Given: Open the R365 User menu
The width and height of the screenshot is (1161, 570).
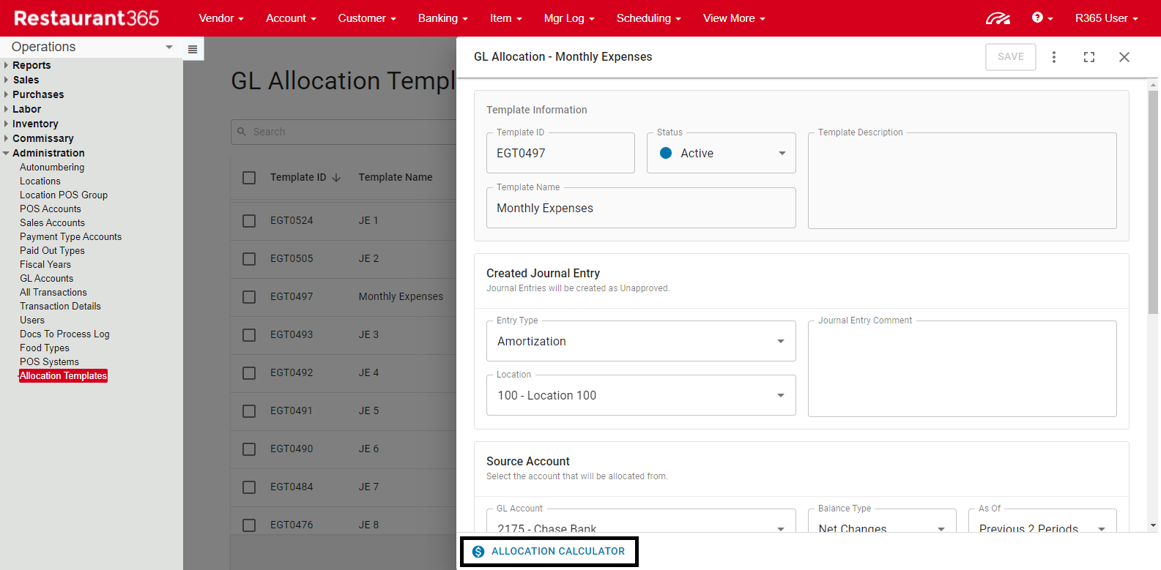Looking at the screenshot, I should point(1106,18).
